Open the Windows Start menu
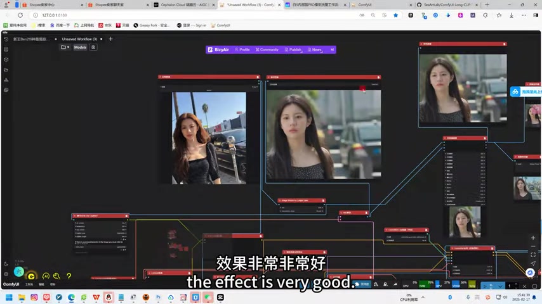The width and height of the screenshot is (542, 304). (x=10, y=297)
